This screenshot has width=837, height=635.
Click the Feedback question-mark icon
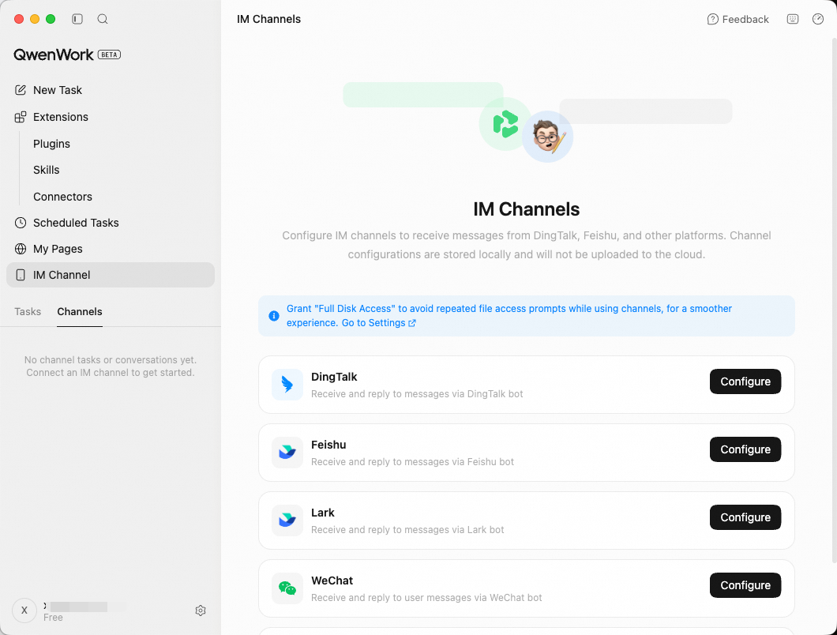(x=712, y=19)
